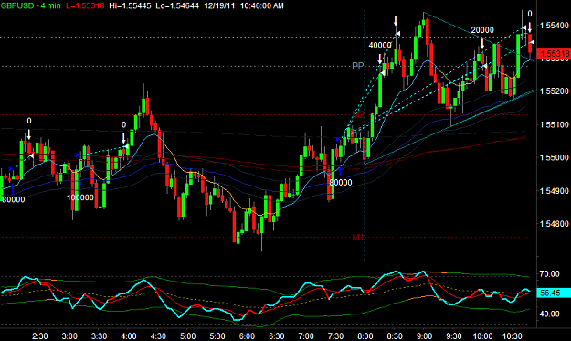Image resolution: width=571 pixels, height=341 pixels.
Task: Select the L=1.55318 last price readout
Action: point(85,5)
